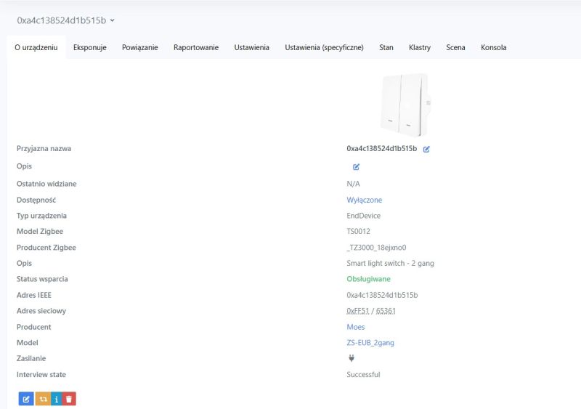
Task: Click the Wyłączone availability link
Action: pyautogui.click(x=365, y=200)
